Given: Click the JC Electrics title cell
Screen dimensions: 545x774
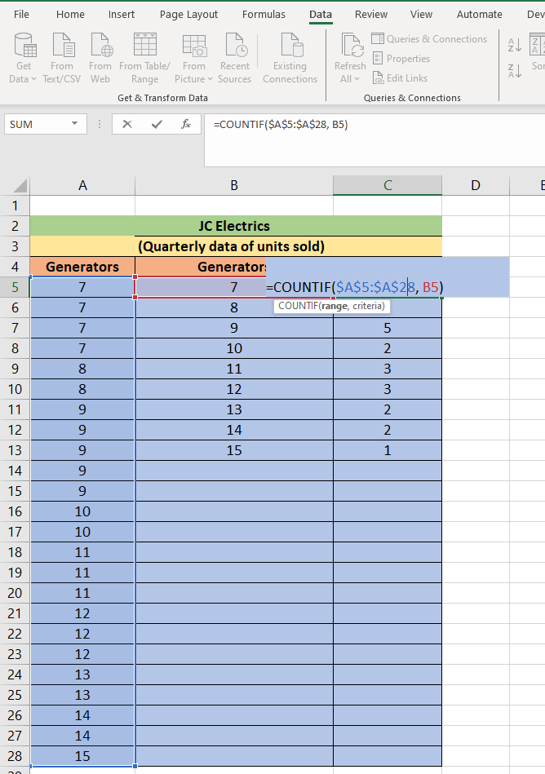Looking at the screenshot, I should pos(236,226).
